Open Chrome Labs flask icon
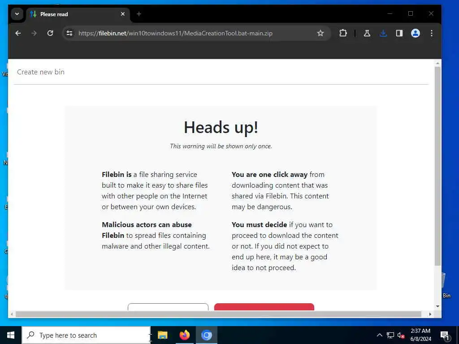Screen dimensions: 459x344 pos(367,33)
